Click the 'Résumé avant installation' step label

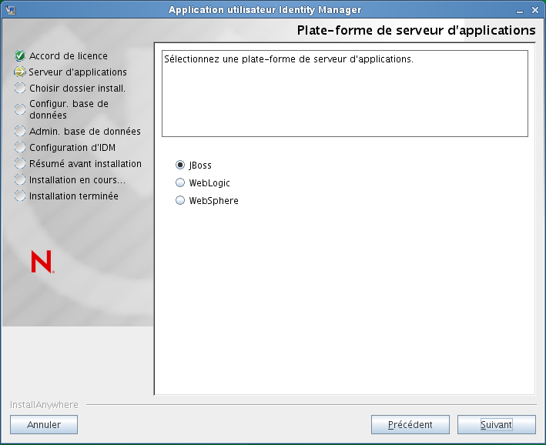pyautogui.click(x=85, y=164)
